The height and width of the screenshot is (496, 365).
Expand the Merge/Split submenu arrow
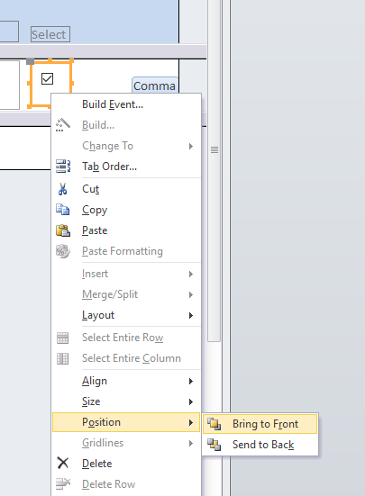click(x=190, y=295)
